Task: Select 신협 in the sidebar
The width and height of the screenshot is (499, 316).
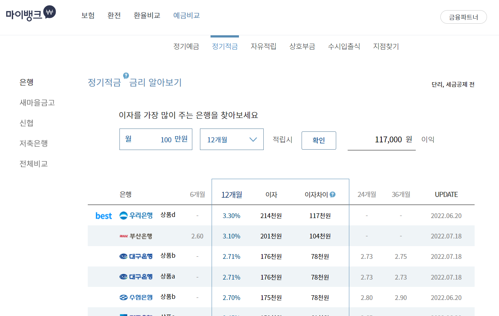Action: click(27, 123)
